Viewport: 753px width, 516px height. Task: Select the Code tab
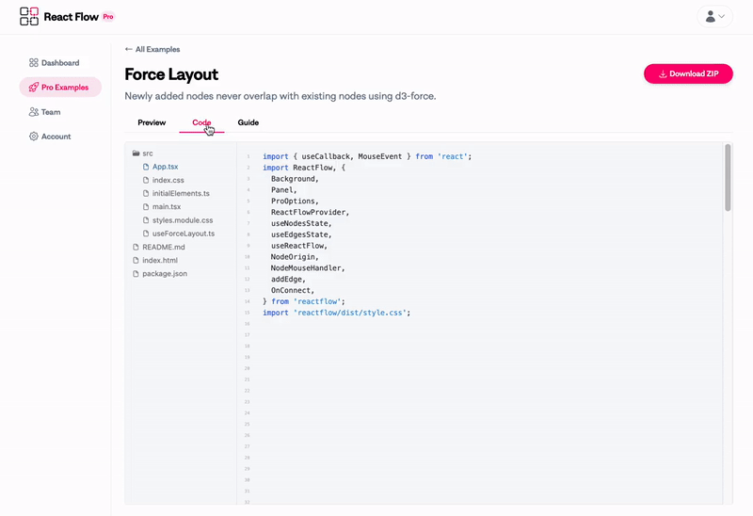click(201, 122)
